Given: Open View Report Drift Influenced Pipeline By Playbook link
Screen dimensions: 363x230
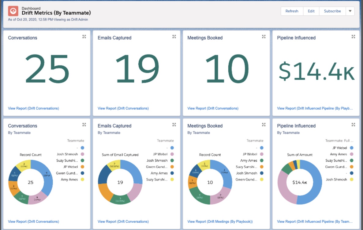Looking at the screenshot, I should [x=315, y=108].
